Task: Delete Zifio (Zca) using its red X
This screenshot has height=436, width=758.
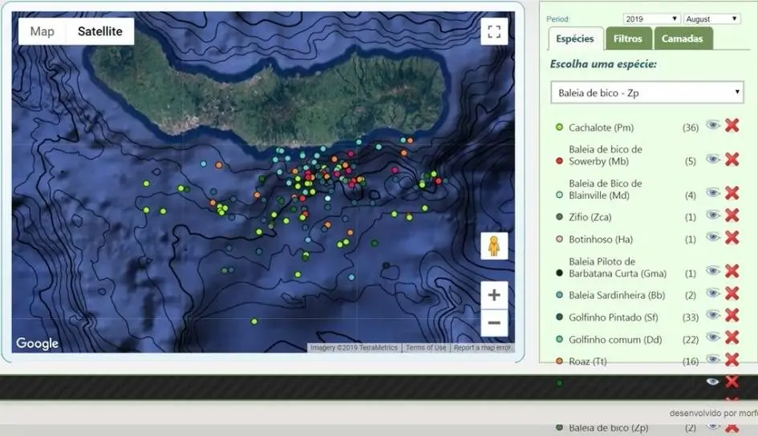Action: (x=732, y=215)
